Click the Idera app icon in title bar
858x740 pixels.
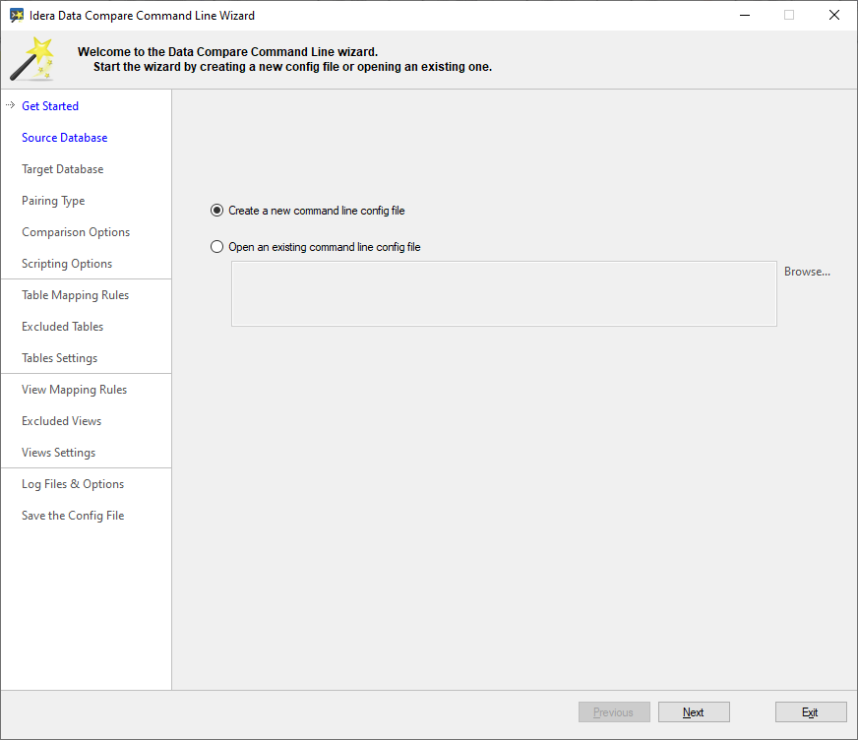click(16, 15)
